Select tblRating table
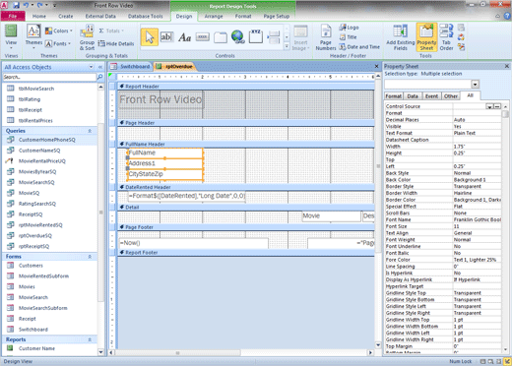 click(x=50, y=99)
